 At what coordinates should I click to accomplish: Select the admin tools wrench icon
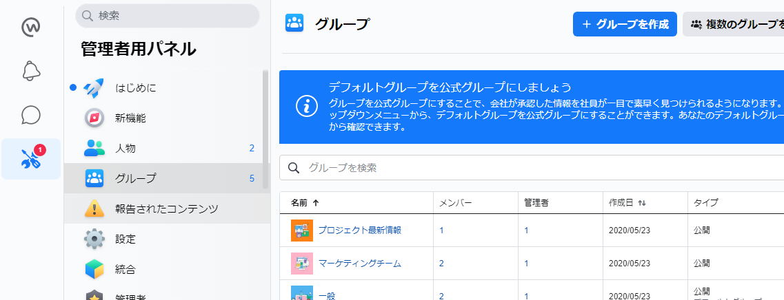click(31, 159)
